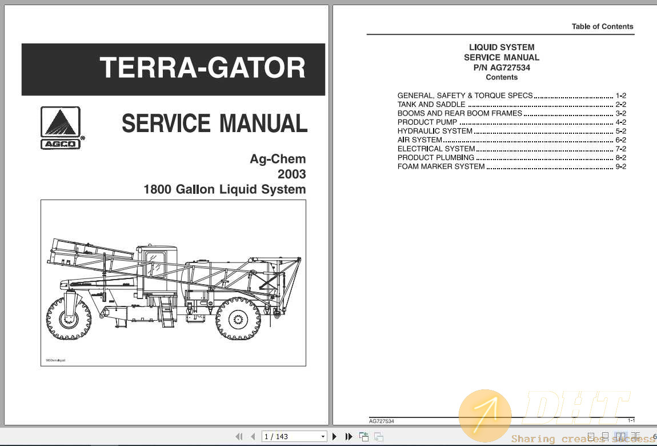Click page number 1-1 in footer
Image resolution: width=657 pixels, height=446 pixels.
coord(631,420)
